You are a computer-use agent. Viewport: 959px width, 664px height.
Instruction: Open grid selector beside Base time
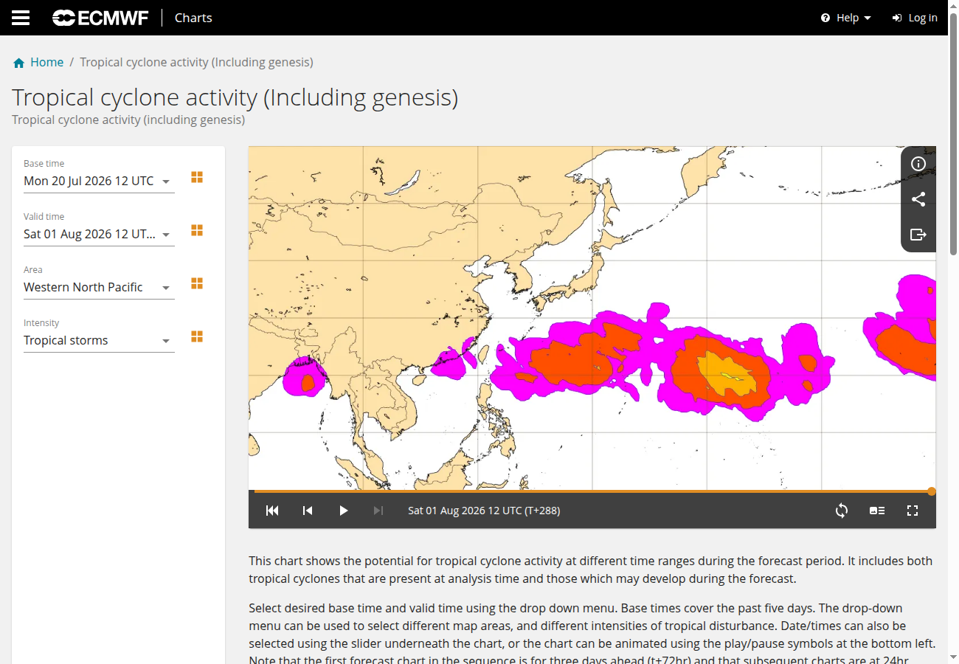[x=197, y=177]
